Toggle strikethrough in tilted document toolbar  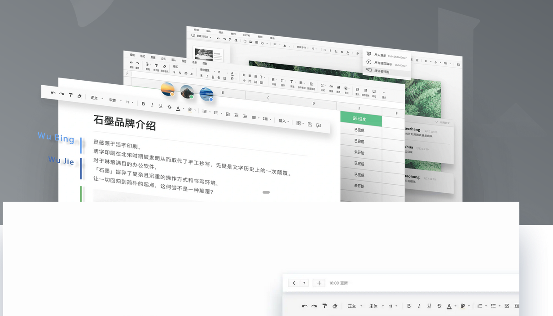click(x=169, y=107)
